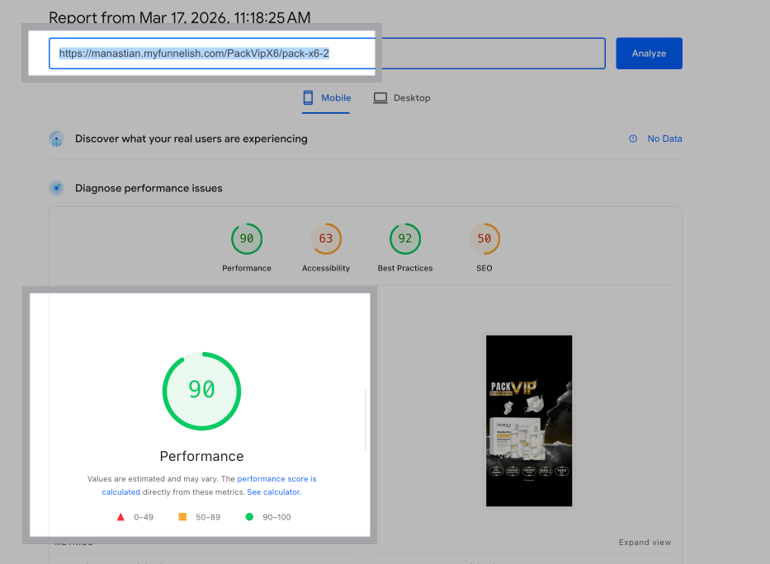The image size is (770, 564).
Task: Click the large Performance 90 gauge
Action: (x=201, y=391)
